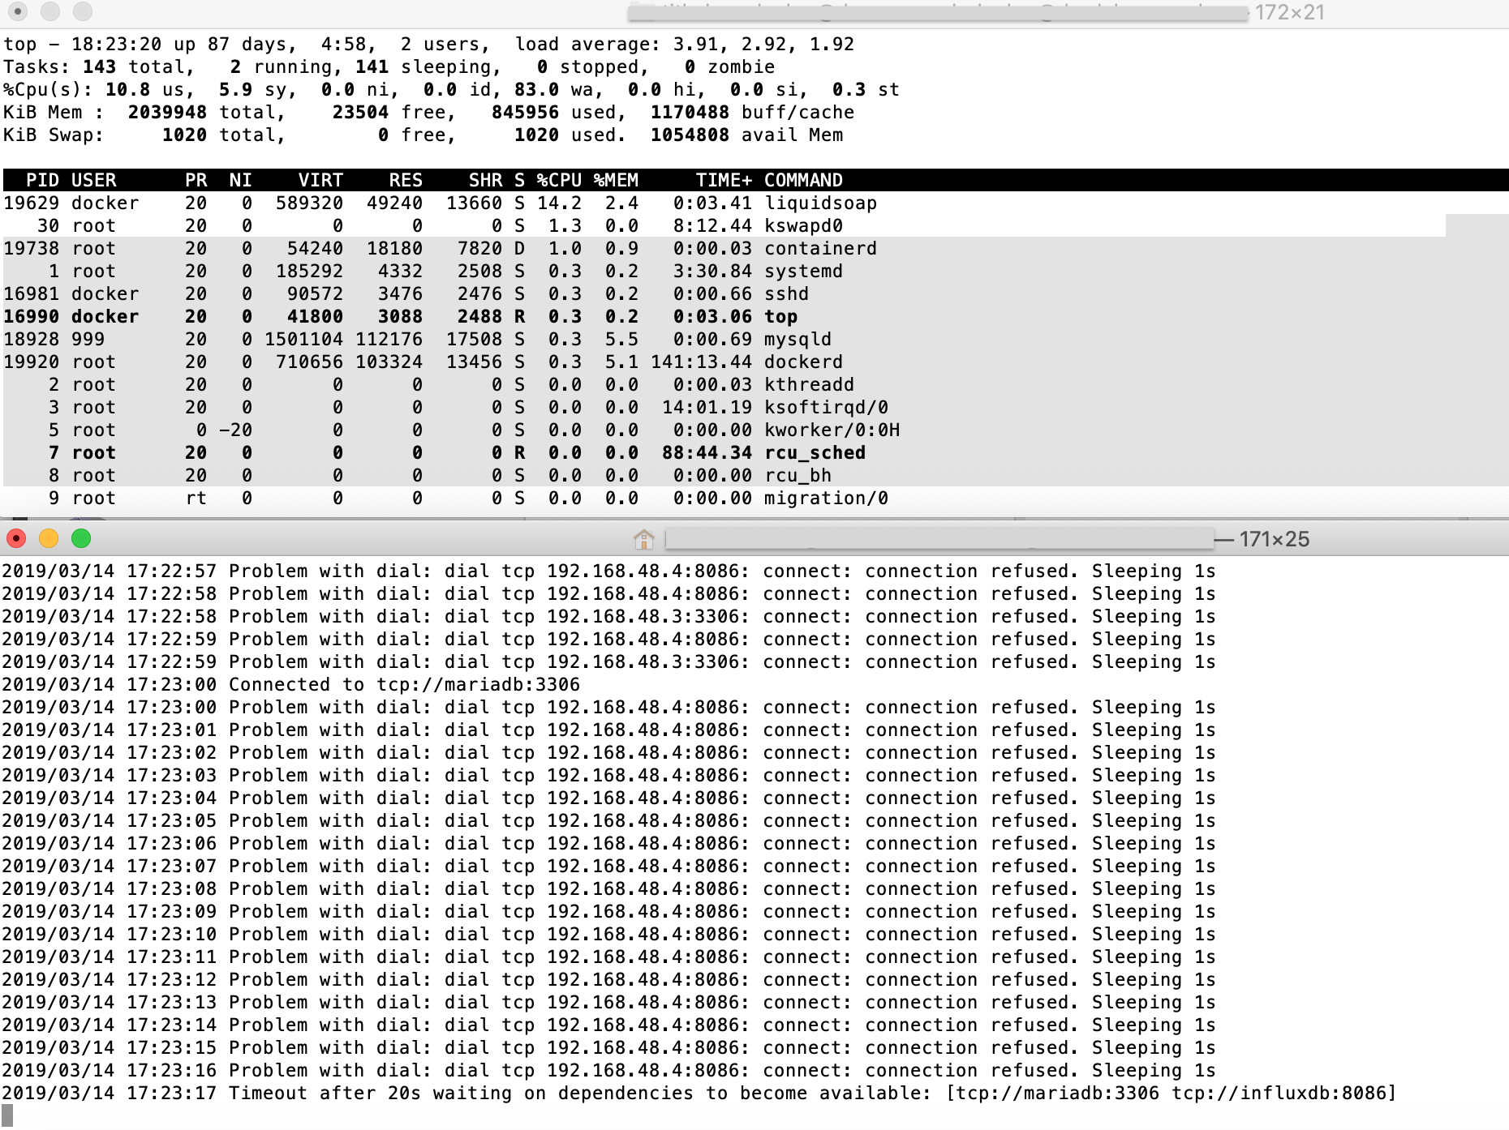This screenshot has height=1130, width=1509.
Task: Select the liquidsoap process name
Action: pos(820,203)
